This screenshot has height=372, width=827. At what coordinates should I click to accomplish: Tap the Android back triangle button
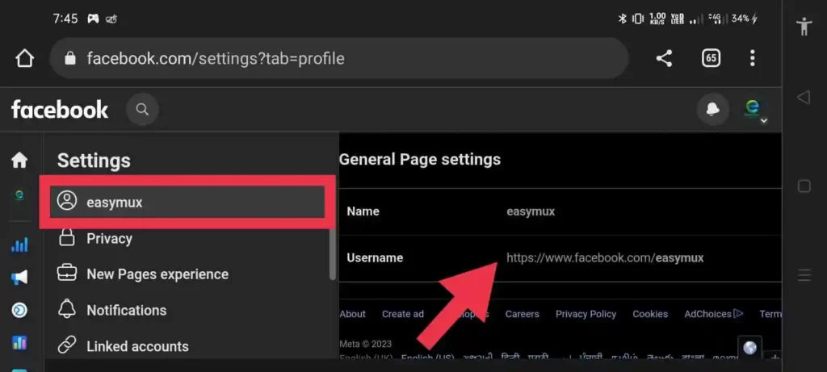click(x=804, y=97)
